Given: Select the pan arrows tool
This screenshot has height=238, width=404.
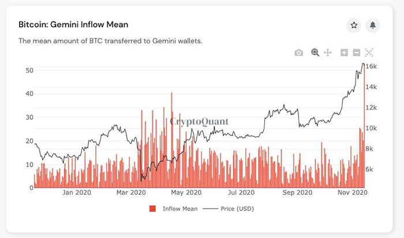Looking at the screenshot, I should tap(328, 53).
